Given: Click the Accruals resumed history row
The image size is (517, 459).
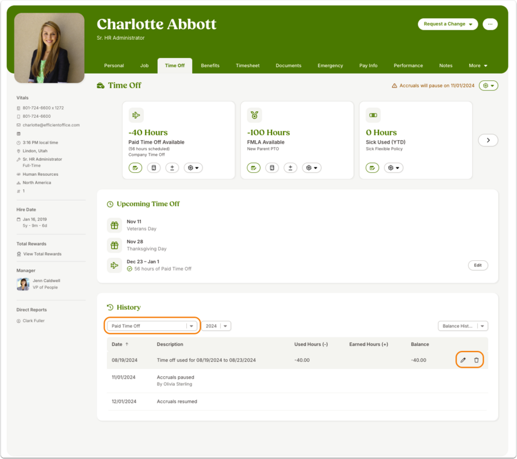Looking at the screenshot, I should pos(298,402).
